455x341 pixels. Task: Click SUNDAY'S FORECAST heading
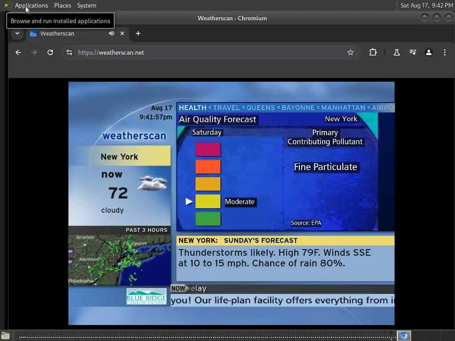[x=260, y=241]
